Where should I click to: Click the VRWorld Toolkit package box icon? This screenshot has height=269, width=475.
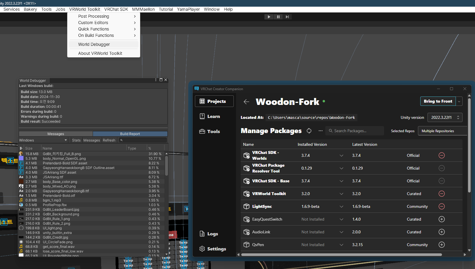pos(246,194)
